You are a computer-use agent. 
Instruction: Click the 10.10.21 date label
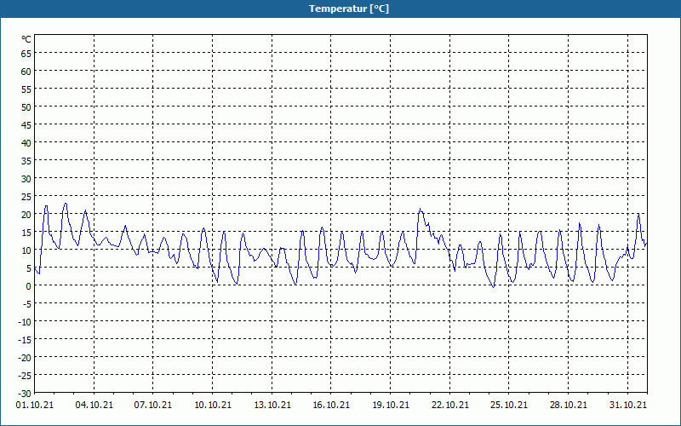coord(212,405)
